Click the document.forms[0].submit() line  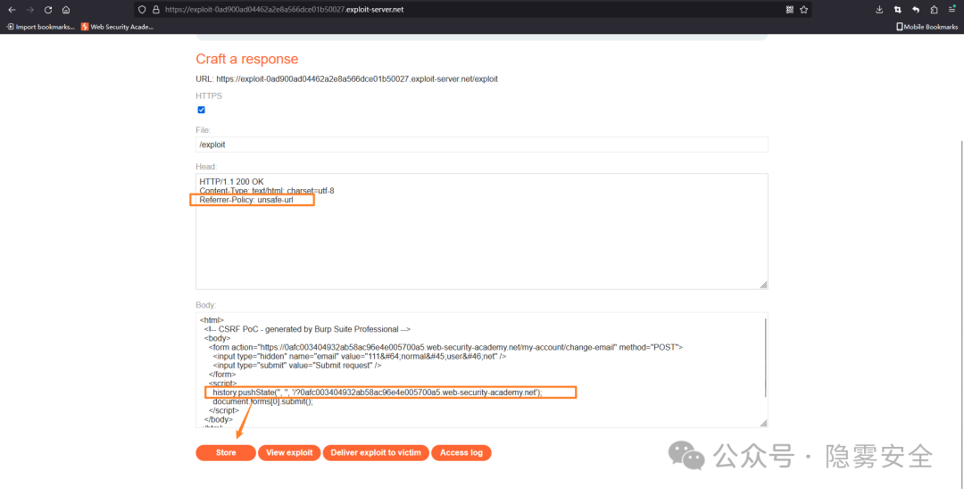pyautogui.click(x=262, y=401)
